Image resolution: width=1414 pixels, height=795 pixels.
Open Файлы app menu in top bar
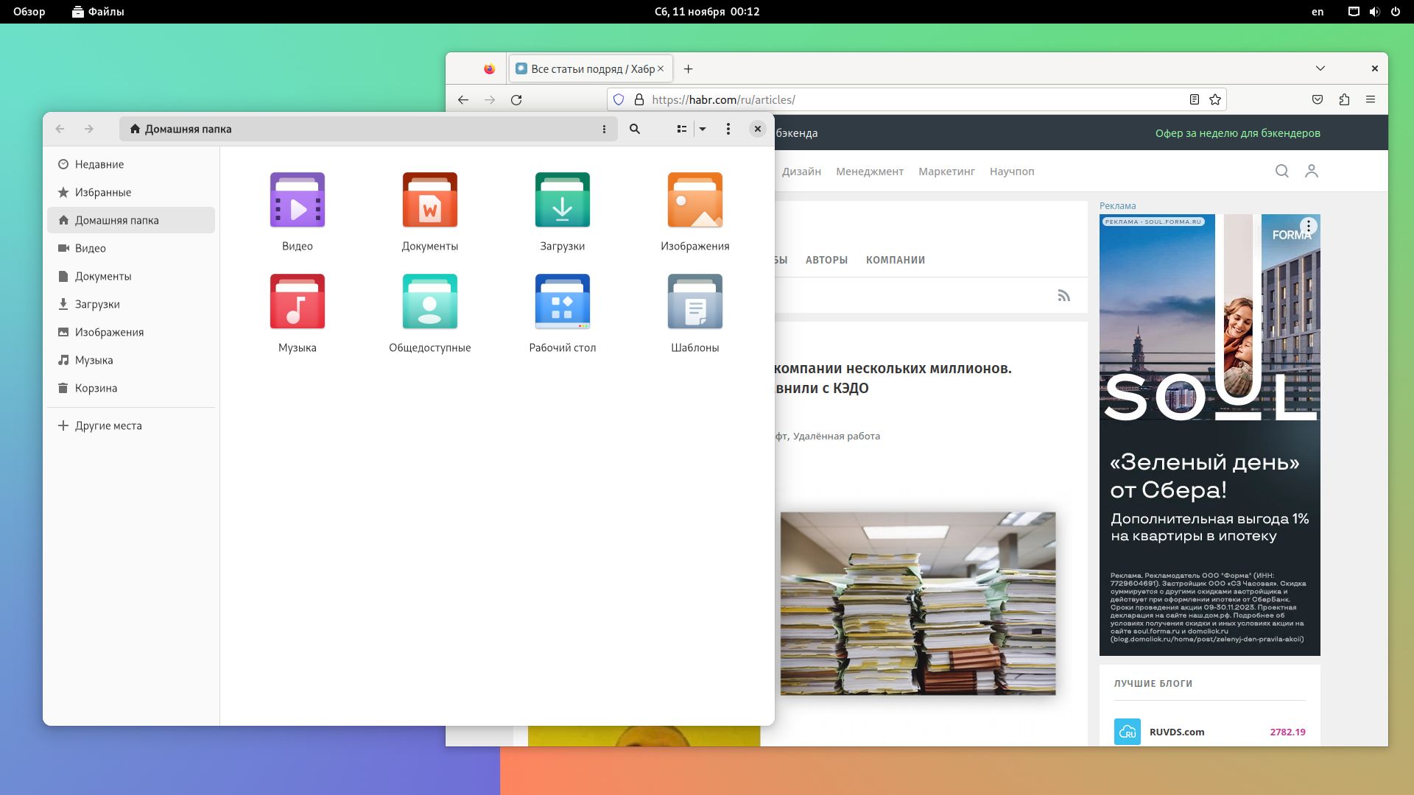tap(98, 12)
